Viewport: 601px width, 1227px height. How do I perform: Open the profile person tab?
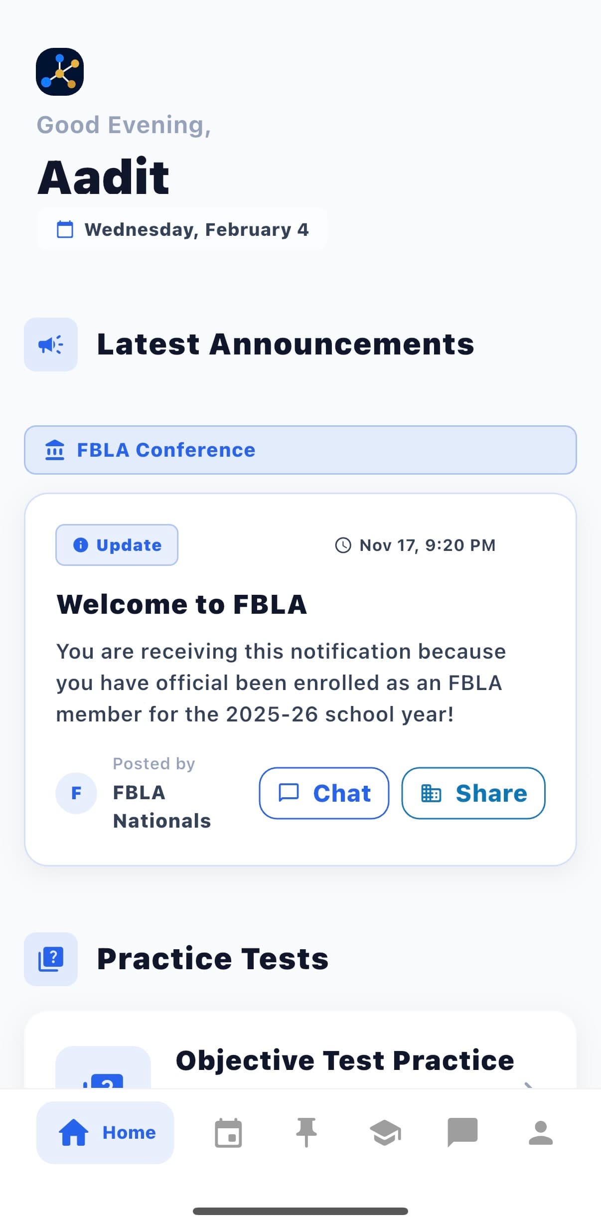541,1133
